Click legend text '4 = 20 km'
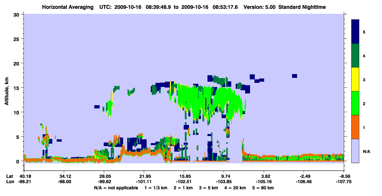 235,188
